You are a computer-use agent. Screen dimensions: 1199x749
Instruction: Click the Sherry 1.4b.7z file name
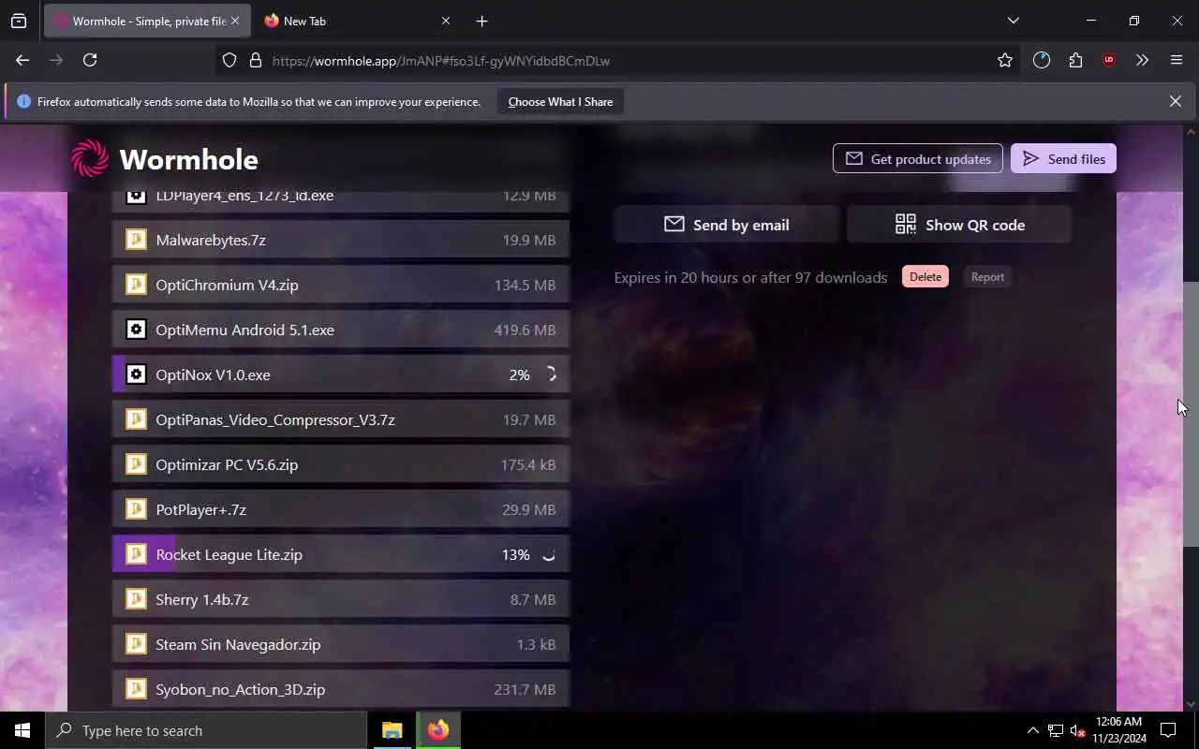202,599
